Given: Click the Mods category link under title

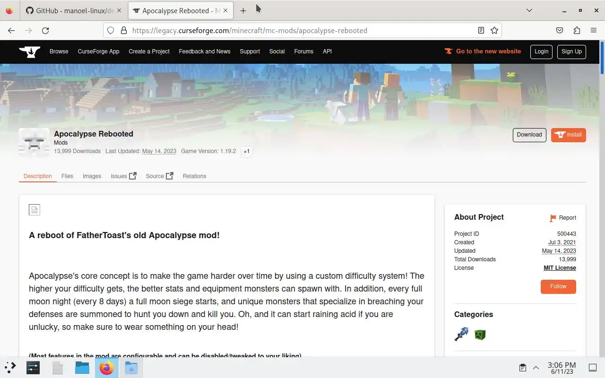Looking at the screenshot, I should [x=60, y=143].
